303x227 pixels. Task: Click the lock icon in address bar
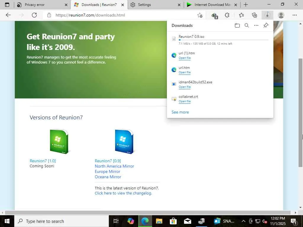click(x=49, y=15)
